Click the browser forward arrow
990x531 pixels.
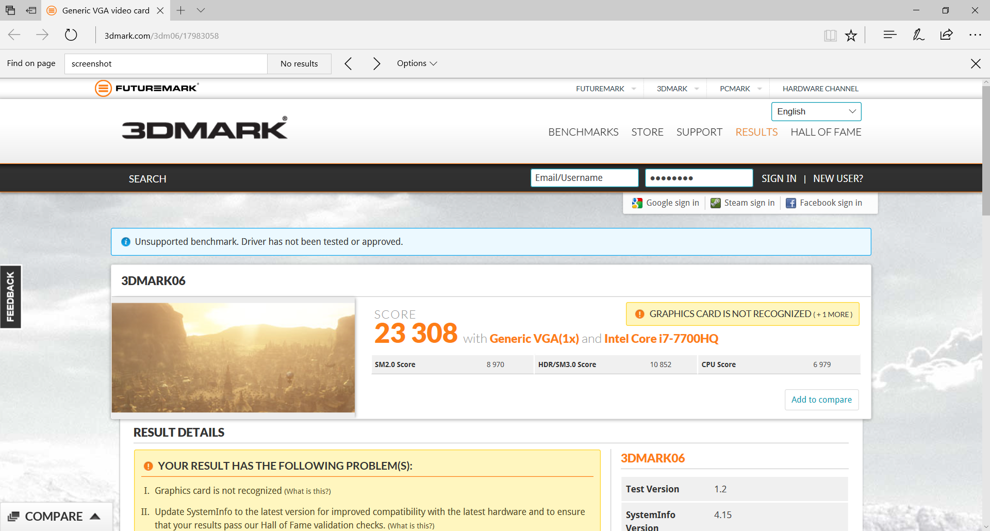click(x=42, y=35)
